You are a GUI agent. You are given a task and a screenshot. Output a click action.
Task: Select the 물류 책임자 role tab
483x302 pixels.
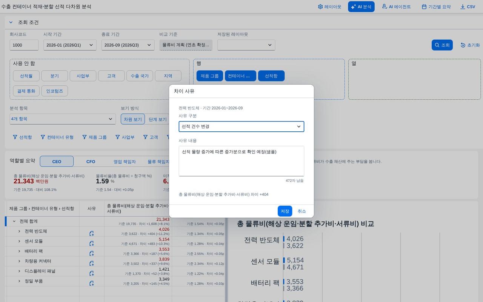click(x=158, y=161)
